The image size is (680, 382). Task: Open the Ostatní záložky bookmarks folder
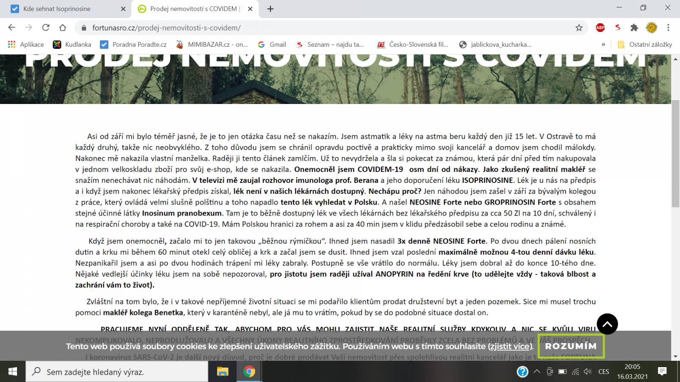644,44
